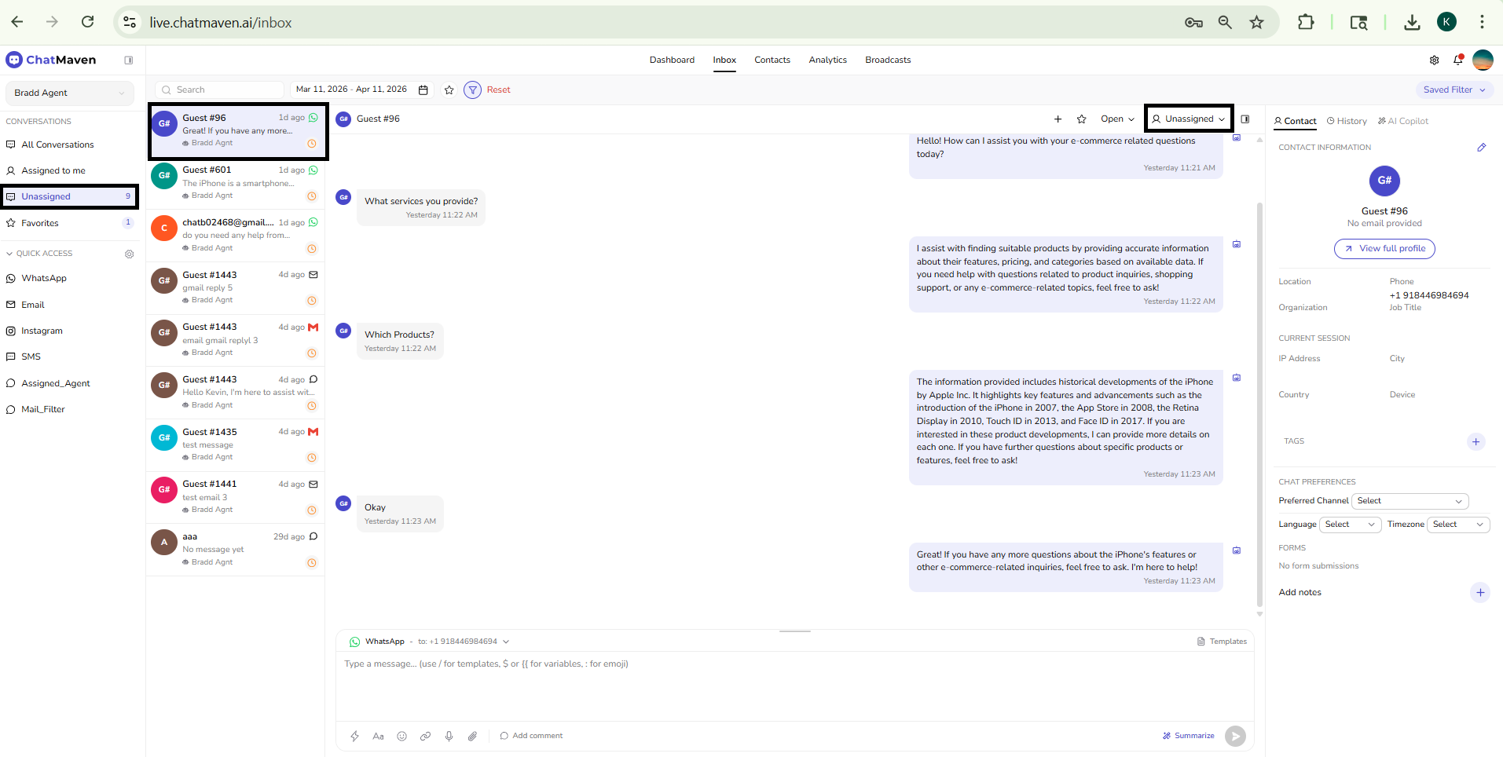
Task: Open ChatMaven settings gear in the top right
Action: coord(1434,60)
